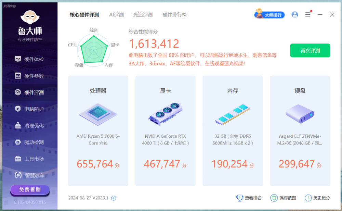342x211 pixels.
Task: Click the trophy icon in 大师排行
Action: 259,14
